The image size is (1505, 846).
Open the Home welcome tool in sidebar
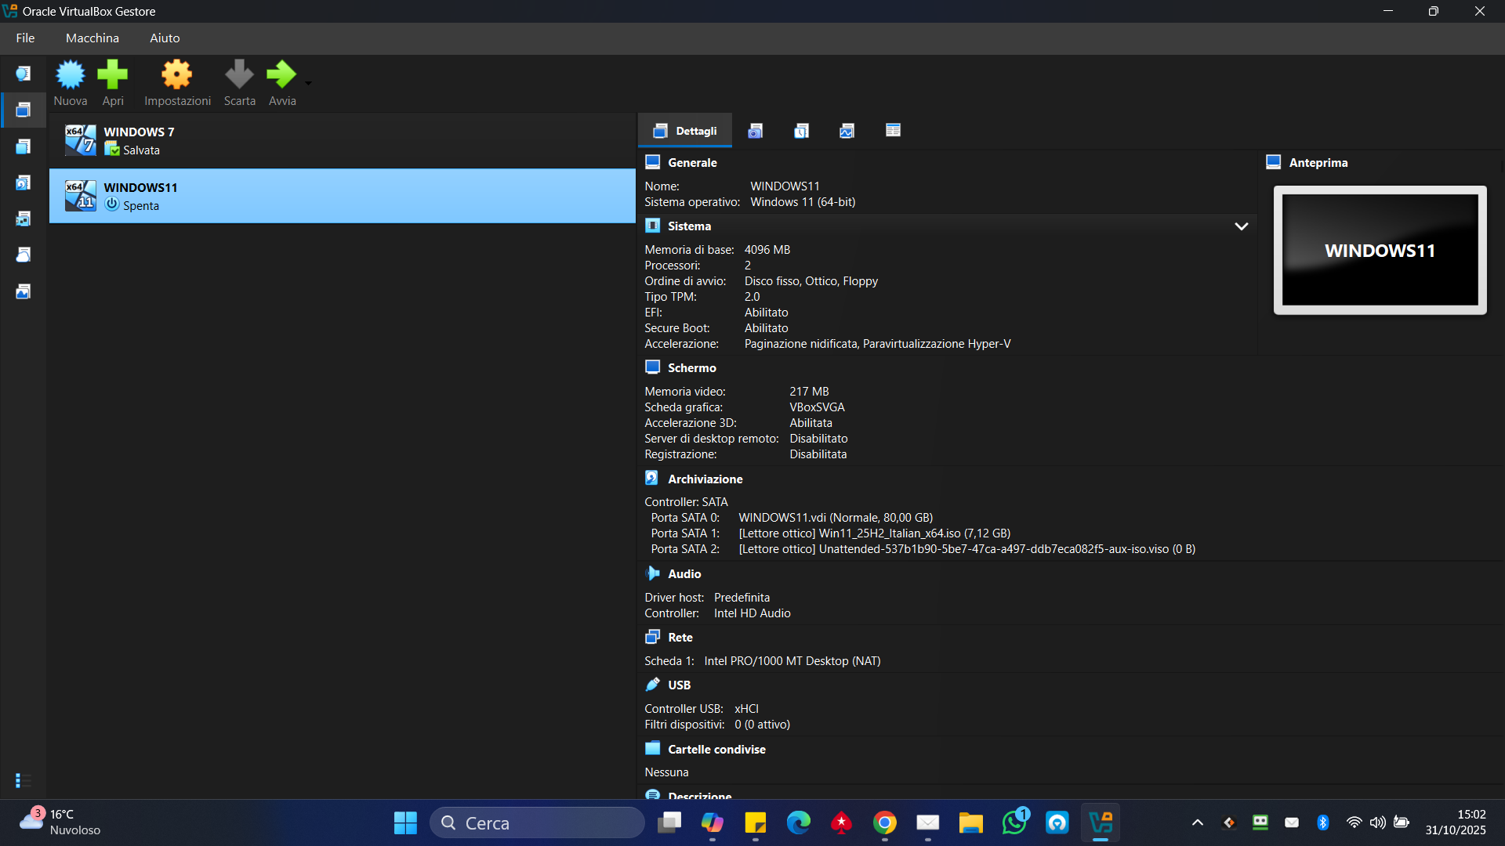point(24,74)
